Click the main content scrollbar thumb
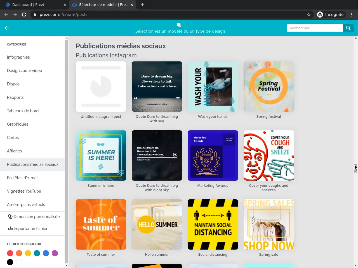 355,168
